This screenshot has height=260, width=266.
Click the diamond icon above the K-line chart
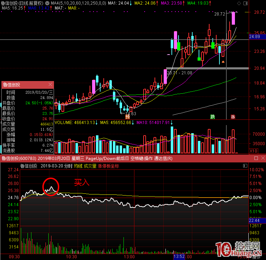point(239,3)
